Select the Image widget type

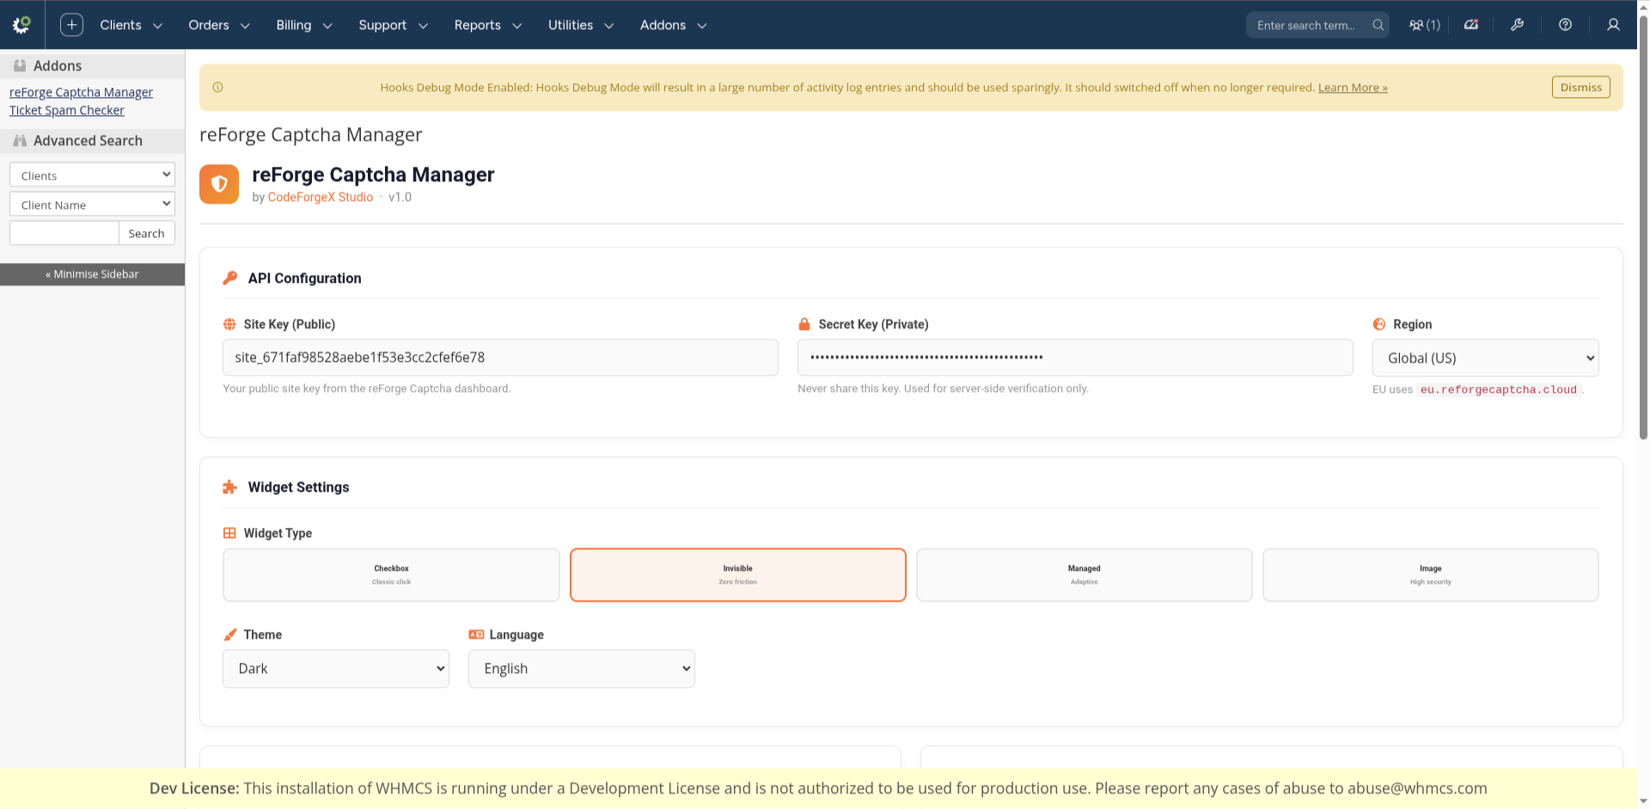tap(1430, 574)
